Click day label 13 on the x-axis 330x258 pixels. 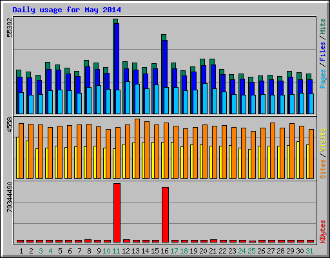(x=135, y=251)
